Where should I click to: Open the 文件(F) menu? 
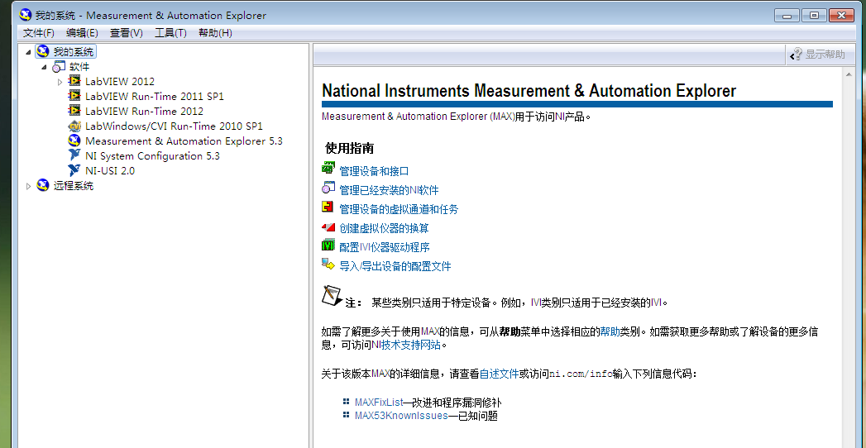(x=39, y=33)
